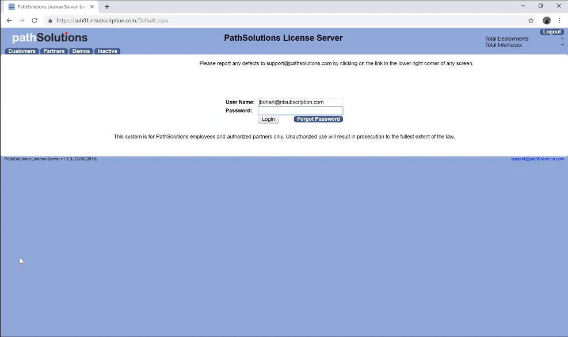Click the browser forward arrow
This screenshot has height=337, width=568.
point(22,21)
